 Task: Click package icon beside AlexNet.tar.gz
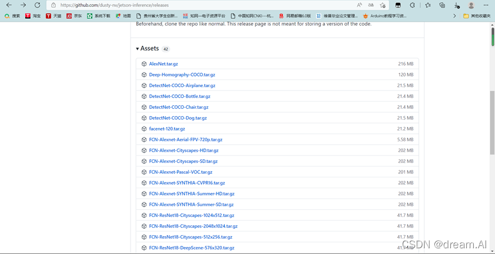[x=144, y=64]
